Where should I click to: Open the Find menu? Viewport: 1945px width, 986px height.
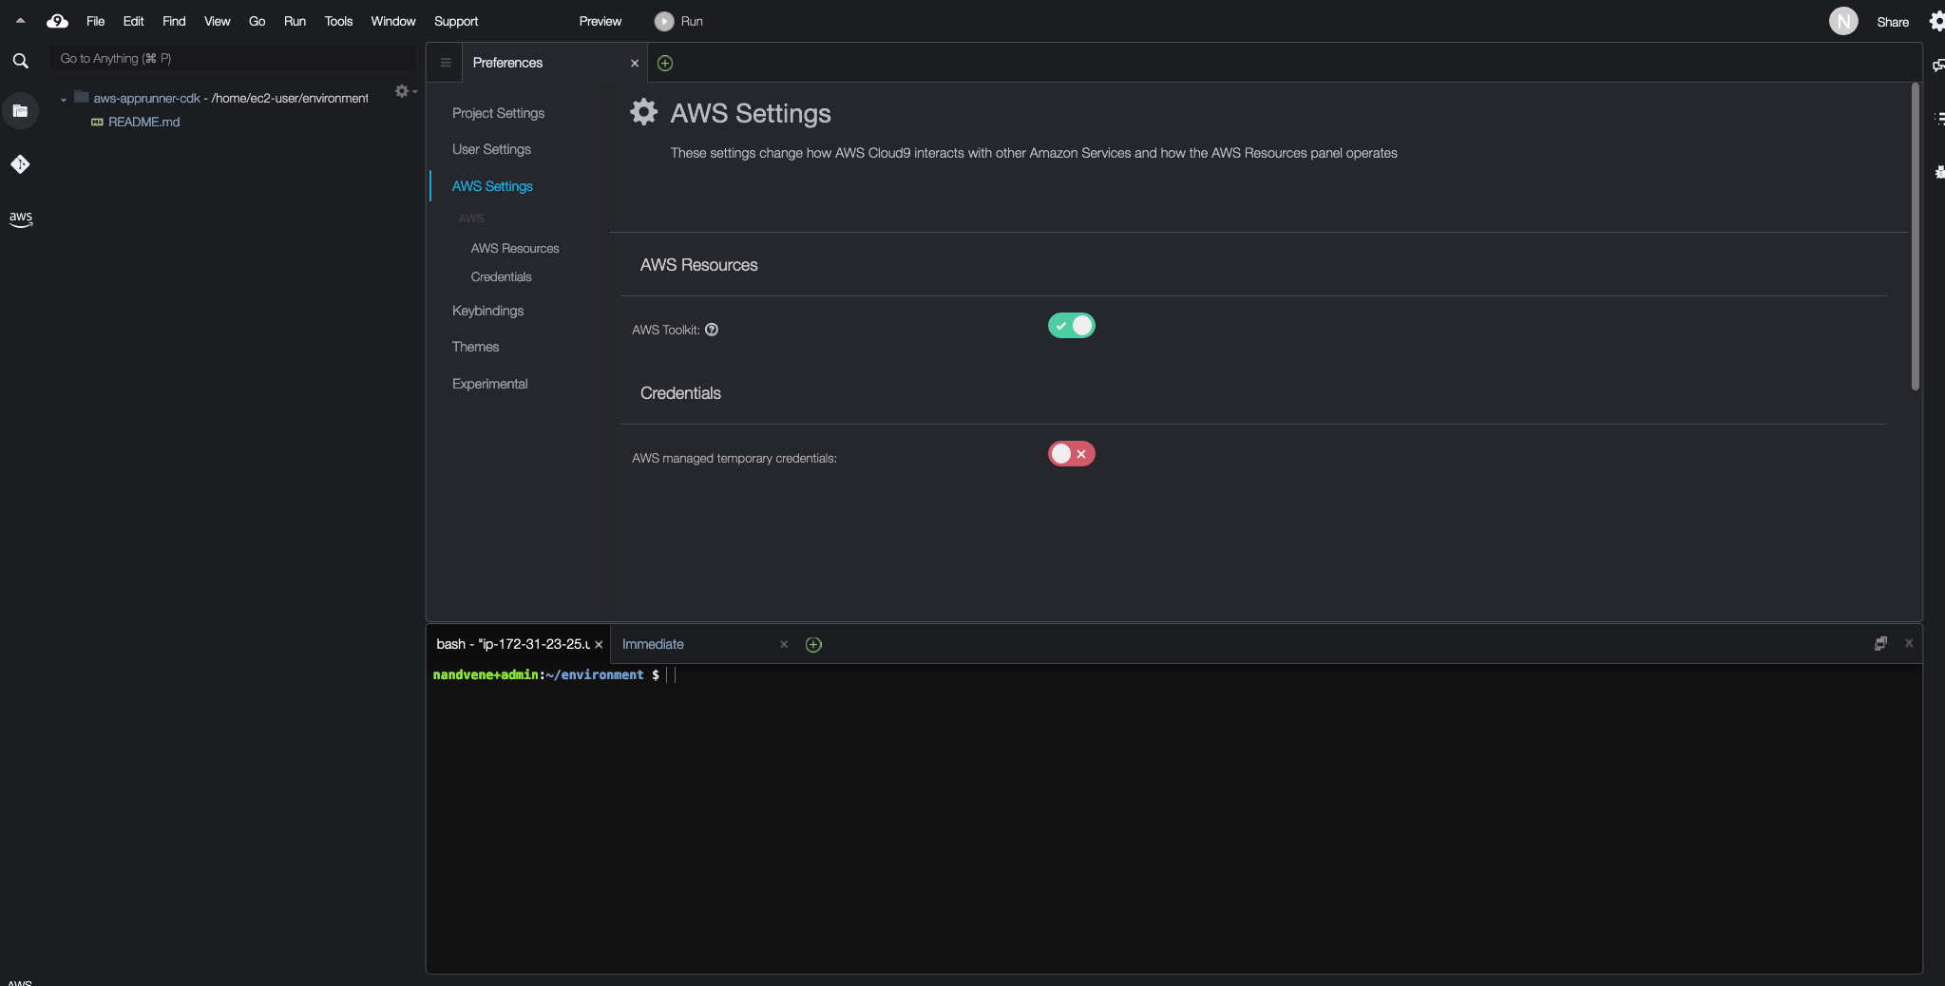click(174, 21)
